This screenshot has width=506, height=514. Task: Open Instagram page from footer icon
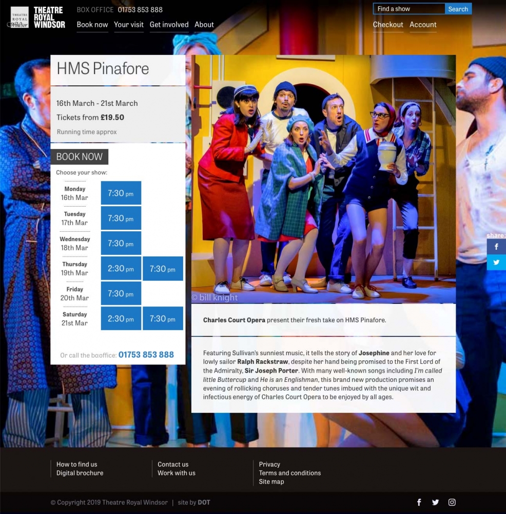452,502
